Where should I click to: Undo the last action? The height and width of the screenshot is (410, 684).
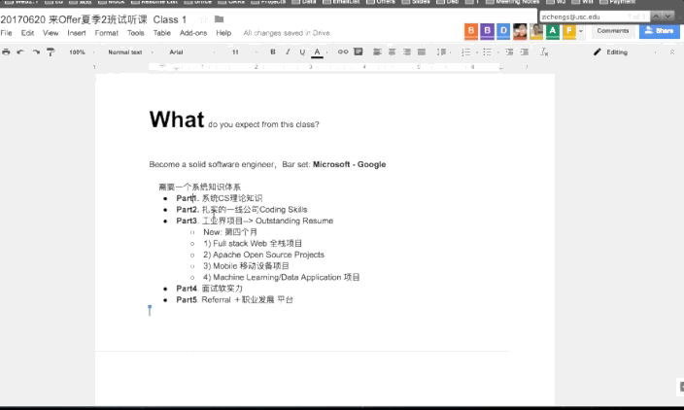point(20,51)
